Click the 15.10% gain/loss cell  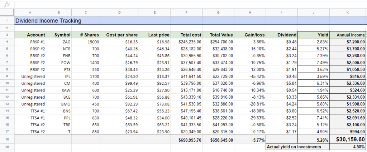click(x=250, y=49)
